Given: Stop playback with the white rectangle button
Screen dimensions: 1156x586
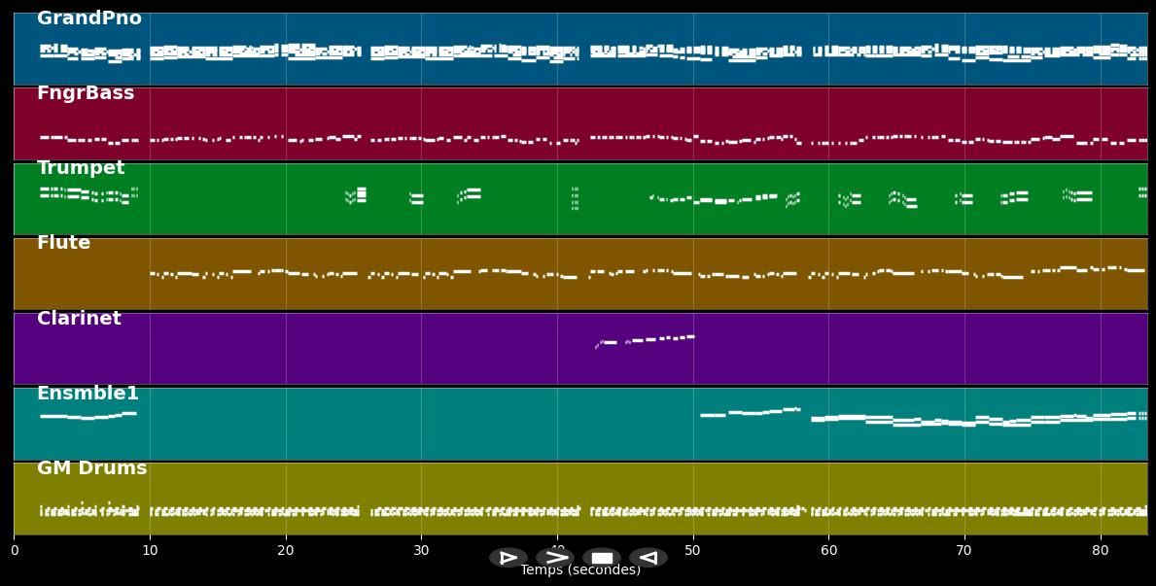Looking at the screenshot, I should [x=602, y=558].
